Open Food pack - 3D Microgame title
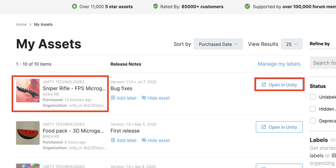 click(x=74, y=131)
